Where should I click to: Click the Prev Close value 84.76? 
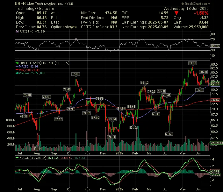(x=42, y=27)
